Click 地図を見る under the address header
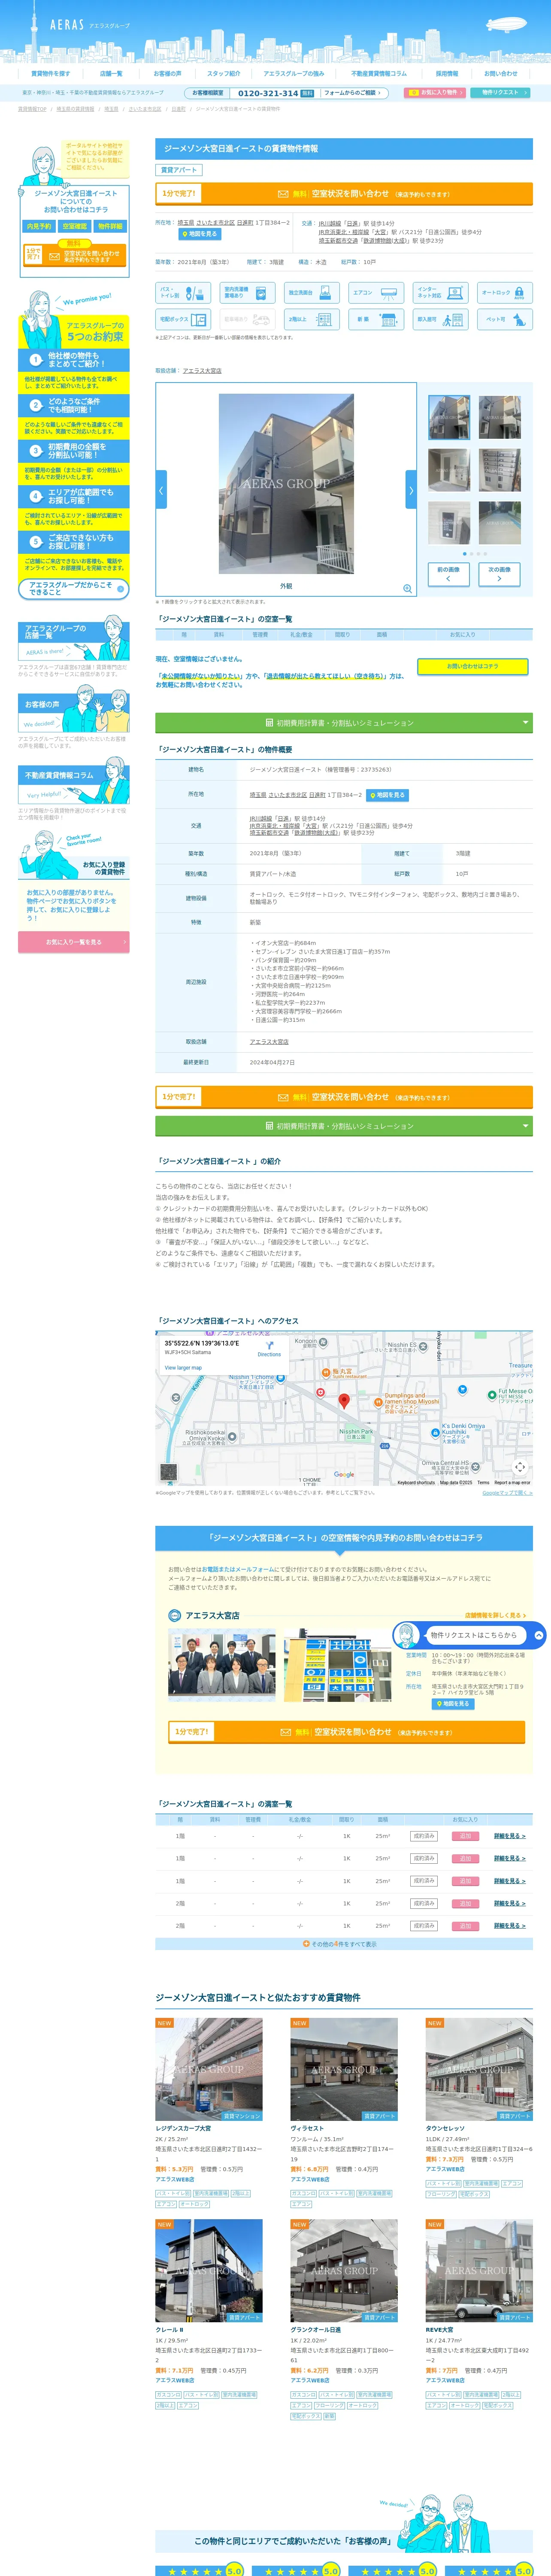 [x=199, y=234]
